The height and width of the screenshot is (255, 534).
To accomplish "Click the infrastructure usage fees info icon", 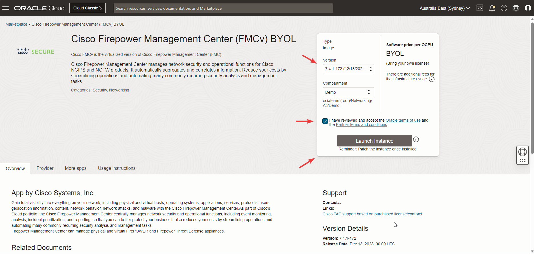I will tap(432, 79).
